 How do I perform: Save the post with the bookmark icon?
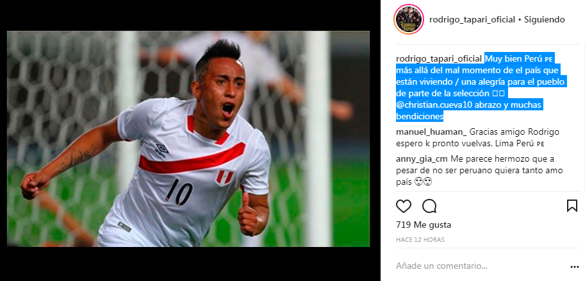tap(572, 206)
